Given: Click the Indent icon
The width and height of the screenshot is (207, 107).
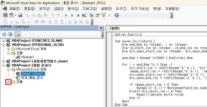Looking at the screenshot, I should coord(37,22).
